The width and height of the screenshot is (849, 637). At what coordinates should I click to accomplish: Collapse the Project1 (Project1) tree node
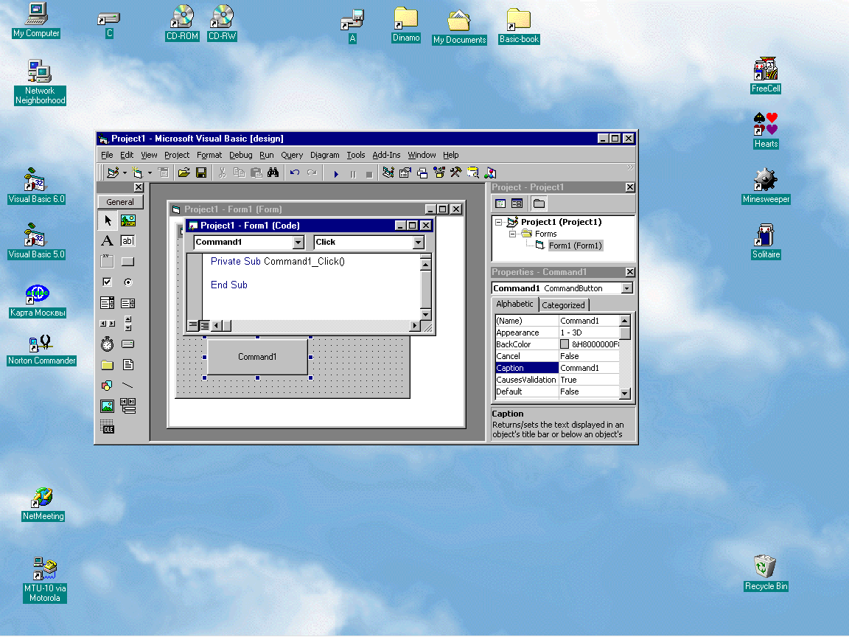499,222
